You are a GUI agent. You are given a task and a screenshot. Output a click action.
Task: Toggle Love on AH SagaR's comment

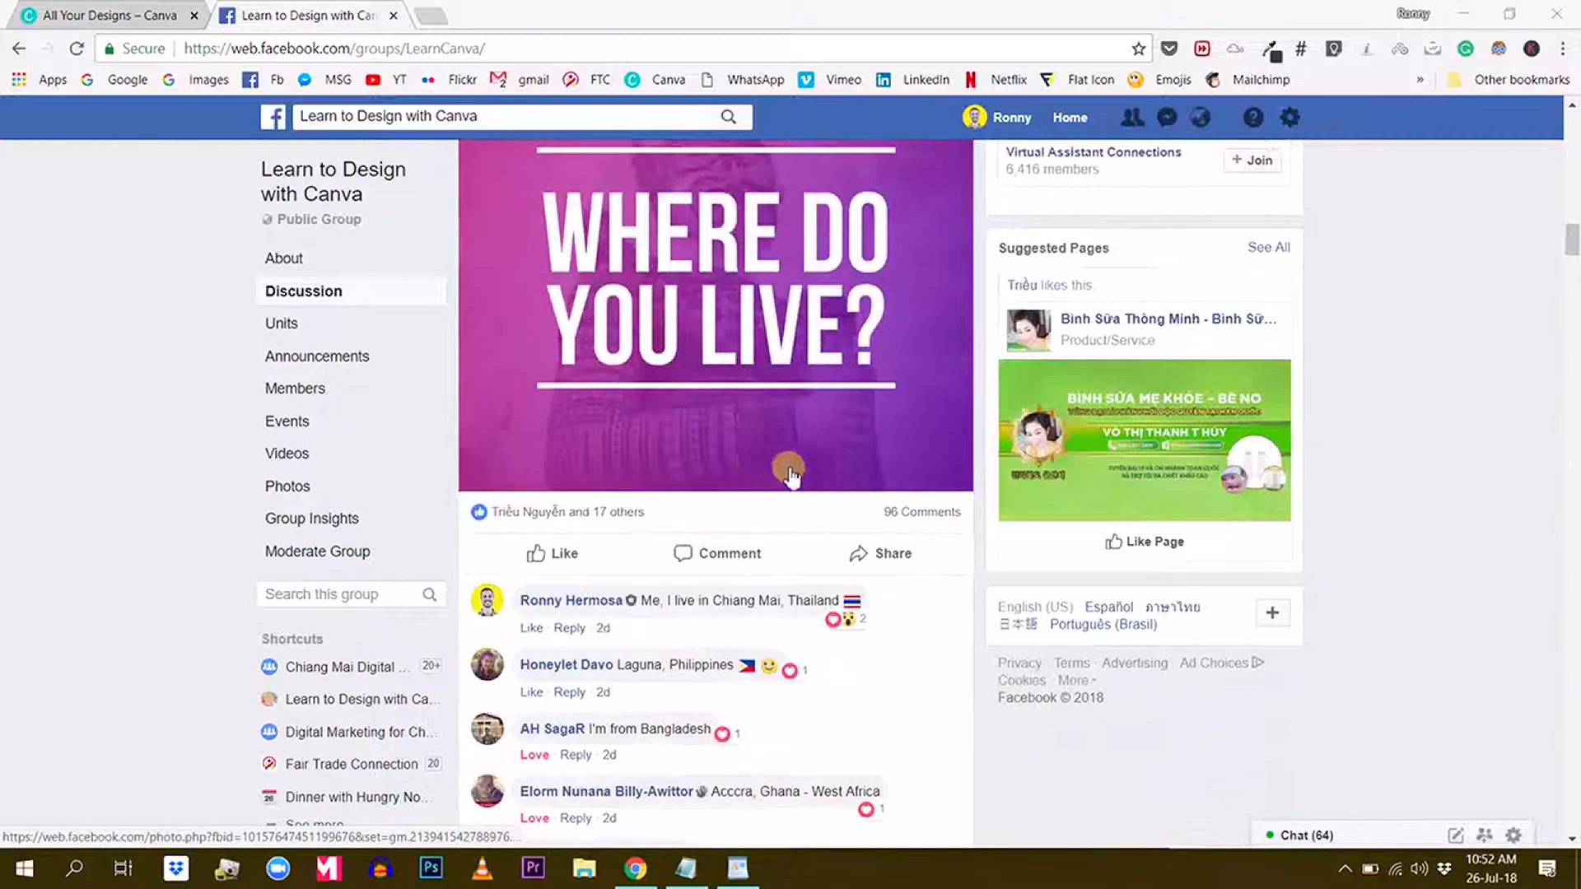(x=534, y=755)
